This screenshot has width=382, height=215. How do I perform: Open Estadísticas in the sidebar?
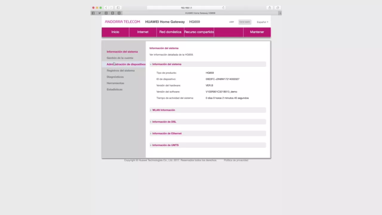(114, 89)
